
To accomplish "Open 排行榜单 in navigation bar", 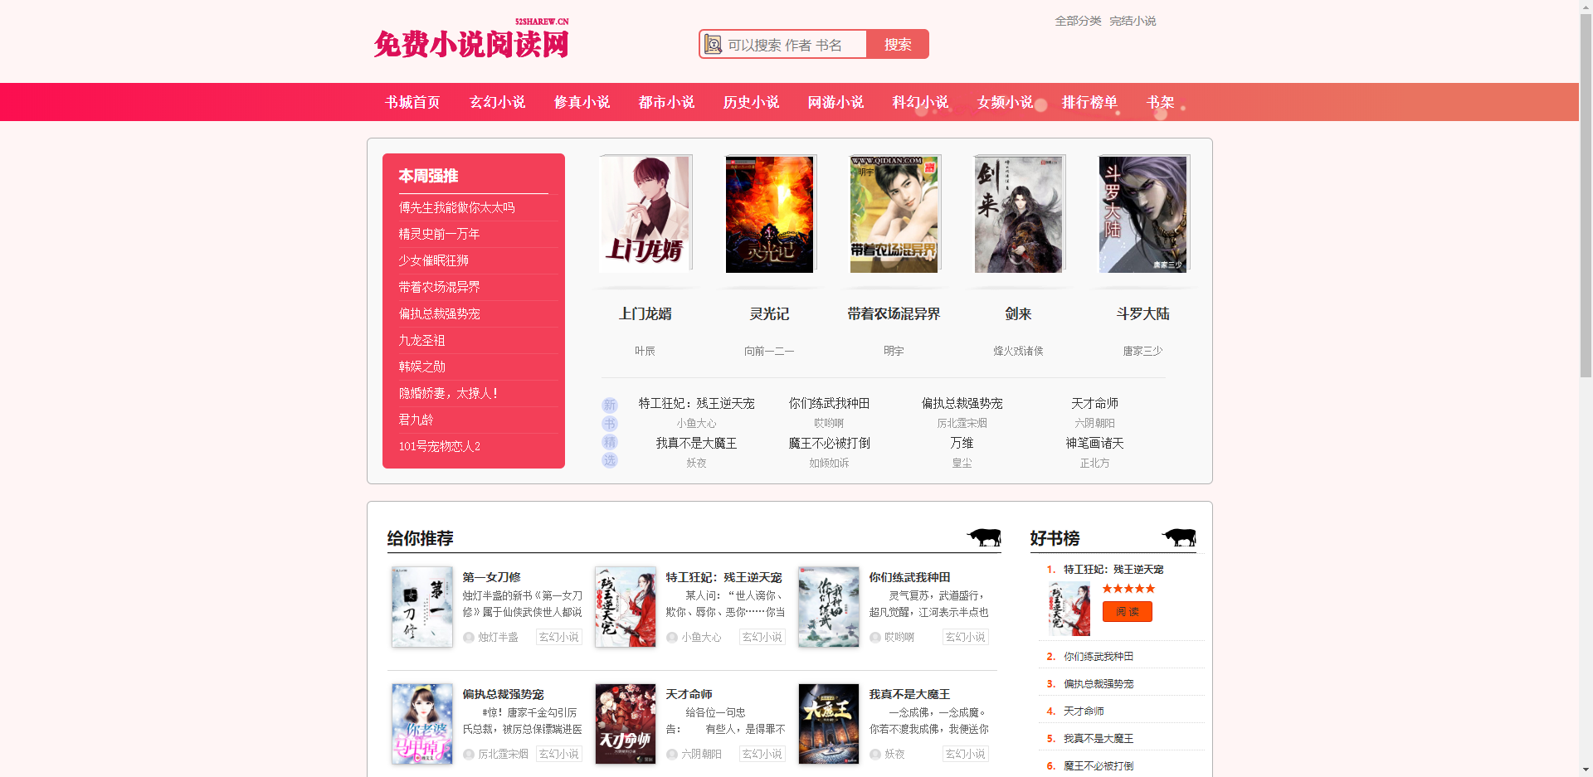I will click(x=1090, y=102).
